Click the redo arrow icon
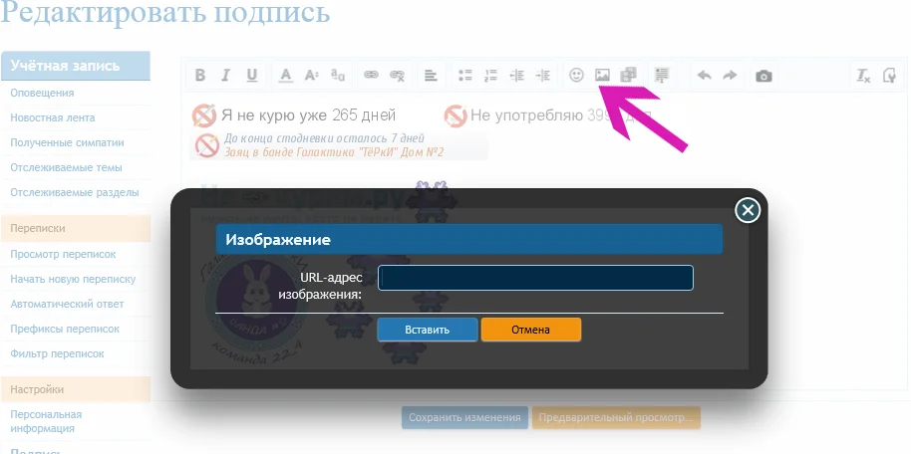This screenshot has width=911, height=454. click(730, 76)
